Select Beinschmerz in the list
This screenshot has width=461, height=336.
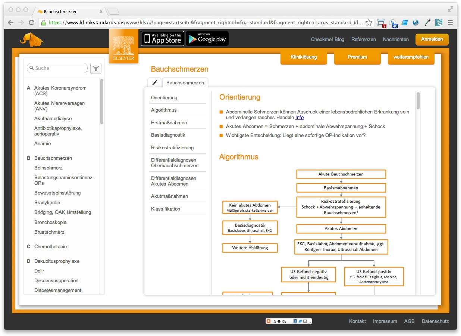48,168
